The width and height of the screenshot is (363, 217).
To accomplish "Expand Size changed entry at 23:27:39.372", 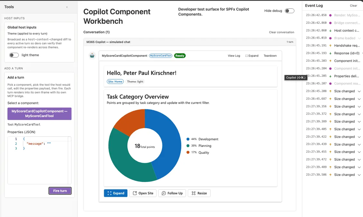I will [x=359, y=114].
